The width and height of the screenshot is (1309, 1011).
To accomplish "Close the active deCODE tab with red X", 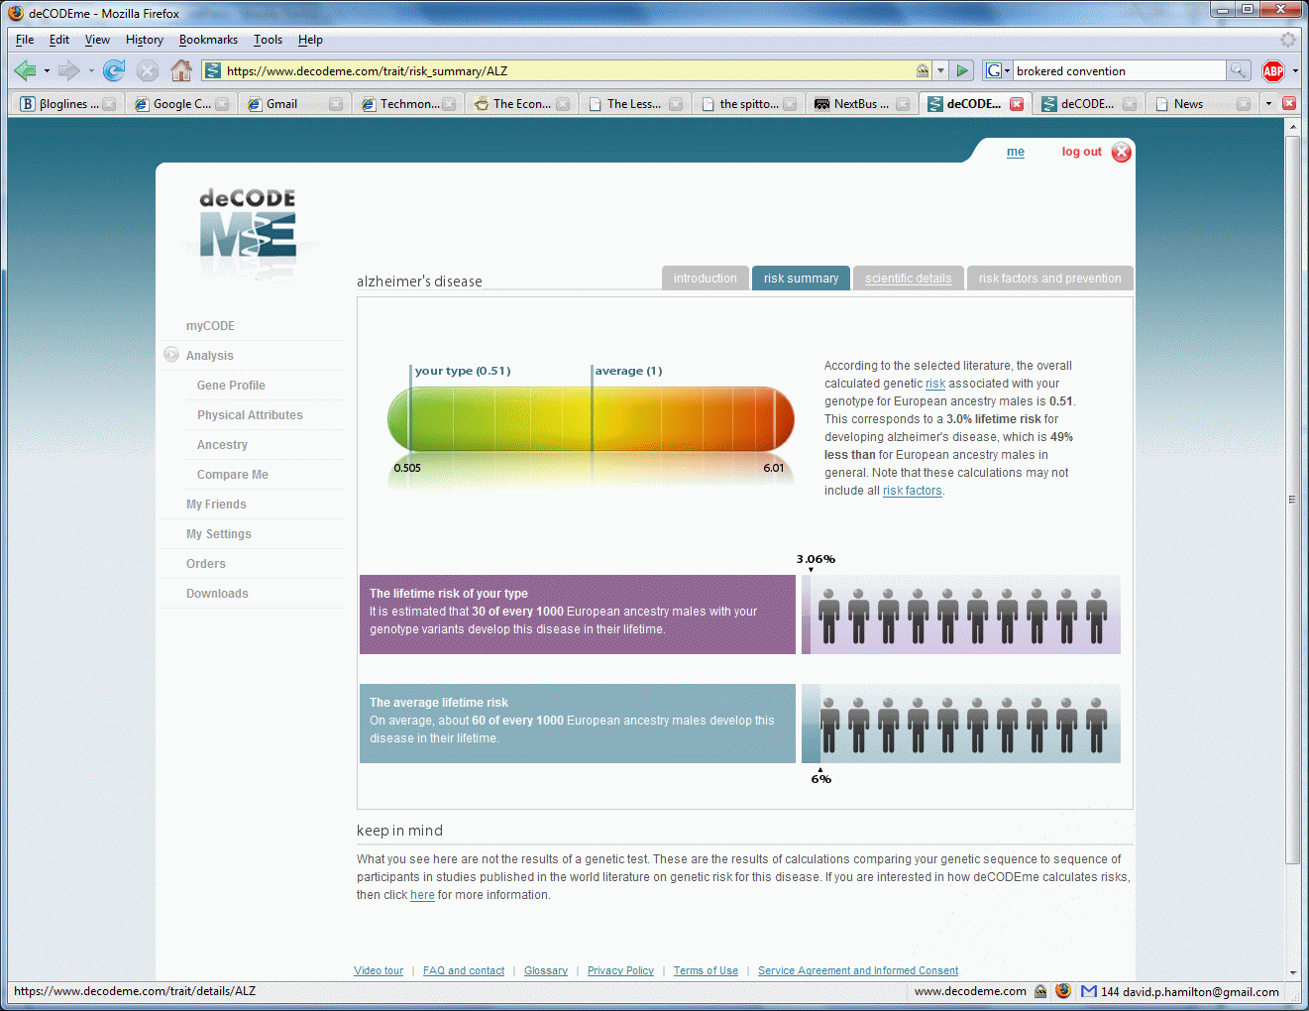I will coord(1017,104).
